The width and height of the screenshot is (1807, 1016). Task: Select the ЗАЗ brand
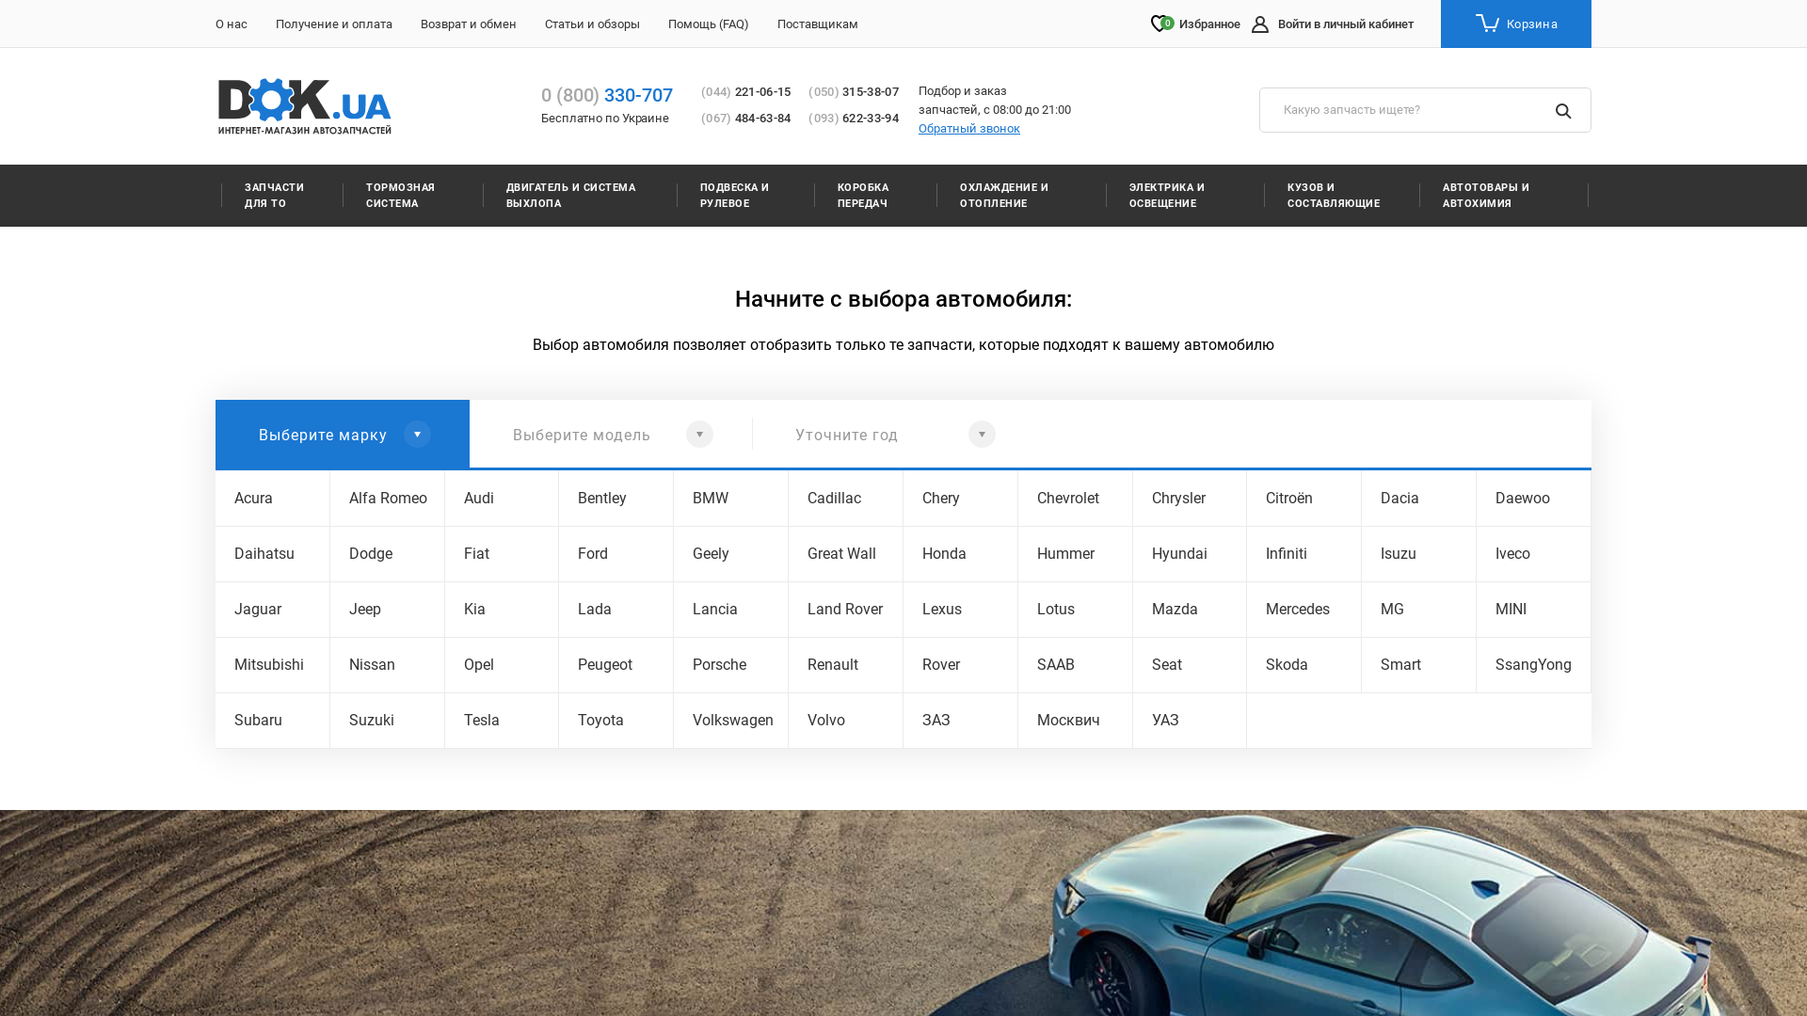[960, 720]
